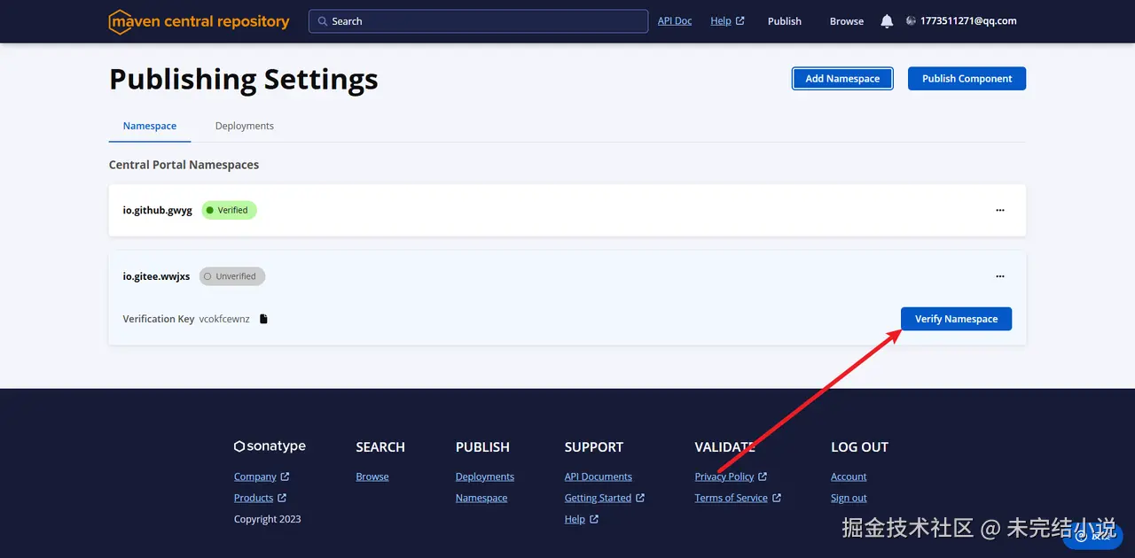The image size is (1135, 558).
Task: Click the Add Namespace button
Action: 842,79
